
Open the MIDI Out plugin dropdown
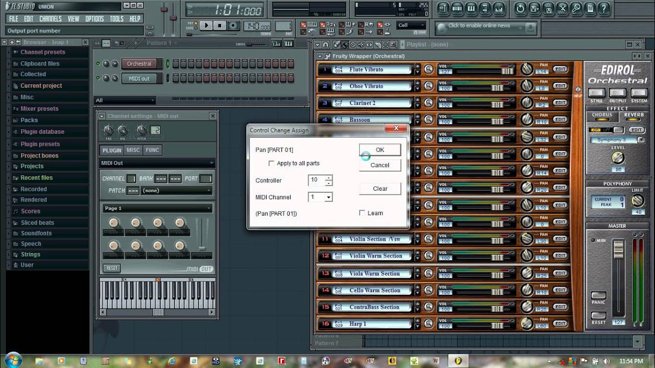pos(157,163)
